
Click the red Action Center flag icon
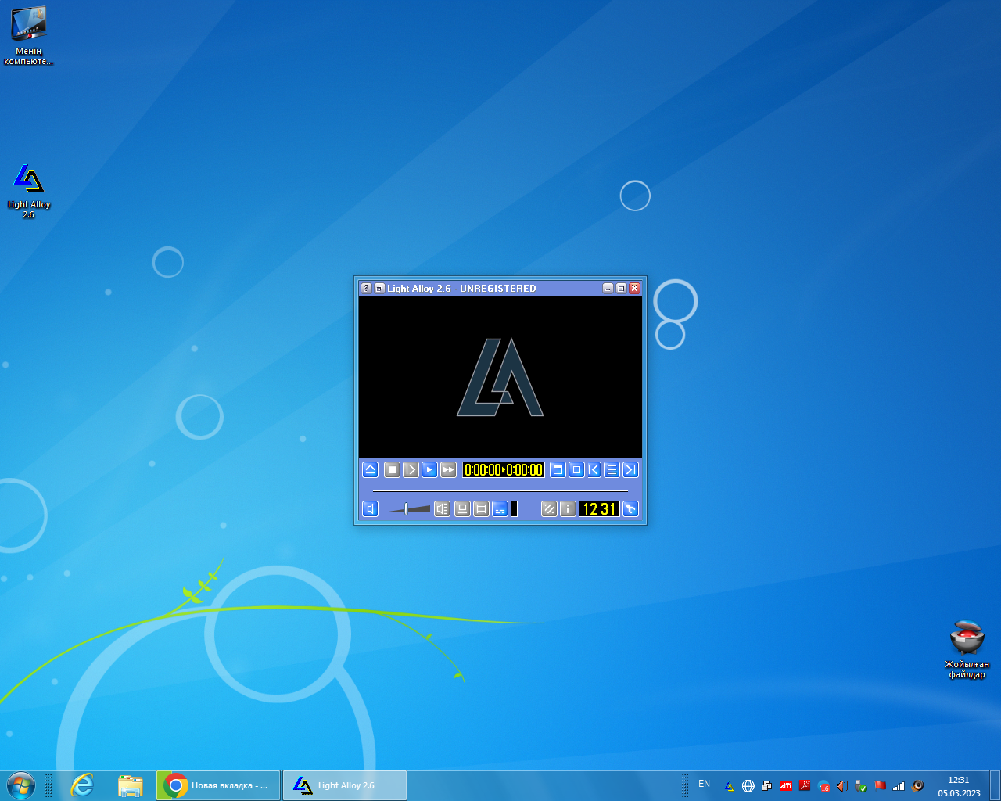pos(880,786)
